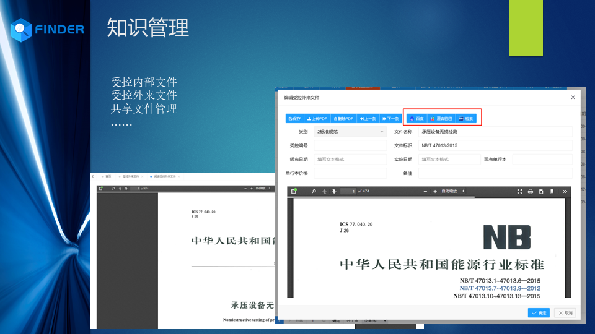Zoom out the PDF with the minus icon
Image resolution: width=595 pixels, height=334 pixels.
click(x=425, y=192)
